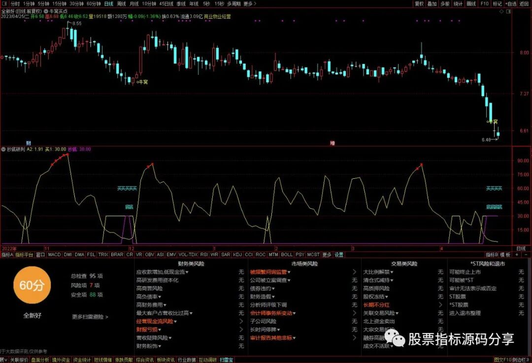This screenshot has height=363, width=532.
Task: Switch to the 周线 weekly period
Action: (122, 4)
